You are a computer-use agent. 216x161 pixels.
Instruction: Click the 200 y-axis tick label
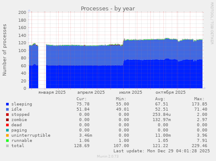pyautogui.click(x=22, y=12)
